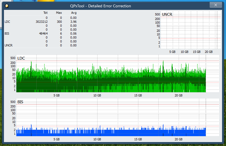Click the QPxTool app icon in title bar

click(7, 6)
